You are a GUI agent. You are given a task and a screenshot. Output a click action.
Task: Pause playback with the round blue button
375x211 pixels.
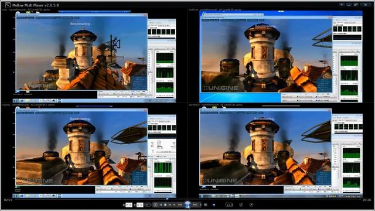tap(187, 205)
